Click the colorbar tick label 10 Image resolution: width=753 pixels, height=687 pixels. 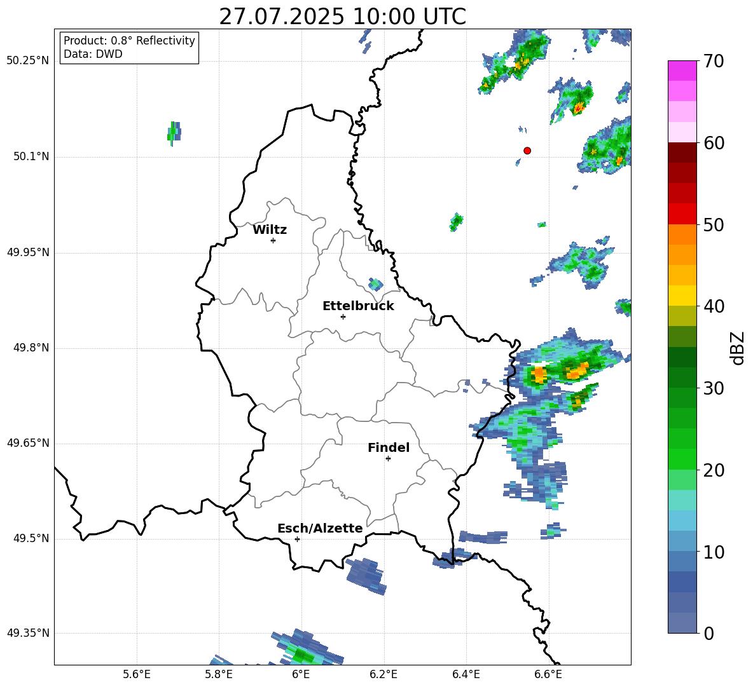pyautogui.click(x=714, y=552)
